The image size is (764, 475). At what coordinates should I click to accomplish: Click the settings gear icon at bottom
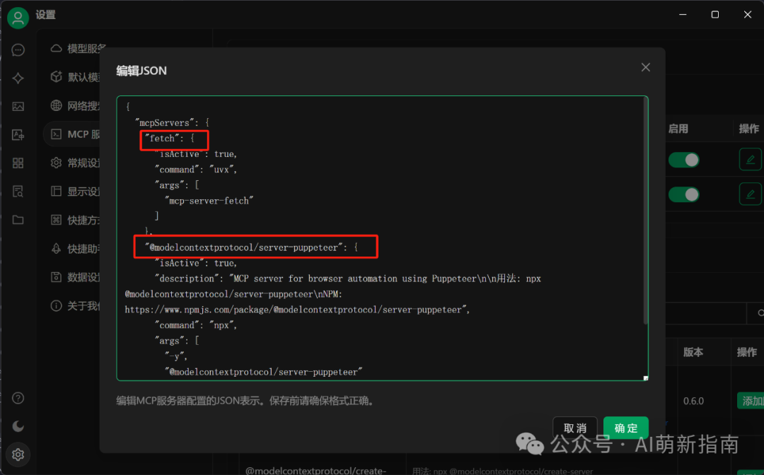click(x=18, y=455)
